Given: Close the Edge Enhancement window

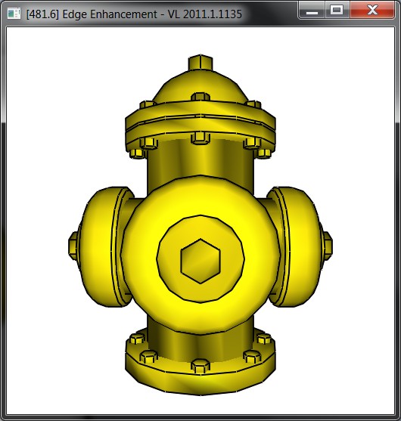Looking at the screenshot, I should pos(372,10).
